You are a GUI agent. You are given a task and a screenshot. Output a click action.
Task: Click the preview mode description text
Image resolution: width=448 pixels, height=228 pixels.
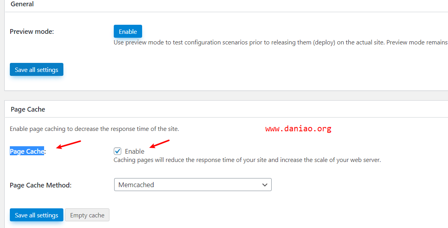pos(281,42)
